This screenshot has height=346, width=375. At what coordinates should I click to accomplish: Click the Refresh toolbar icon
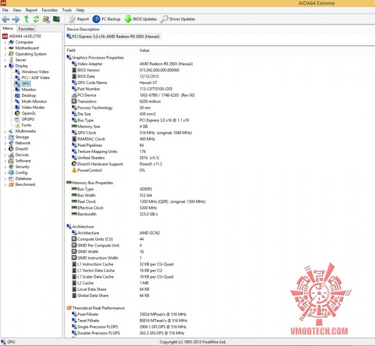coord(36,19)
